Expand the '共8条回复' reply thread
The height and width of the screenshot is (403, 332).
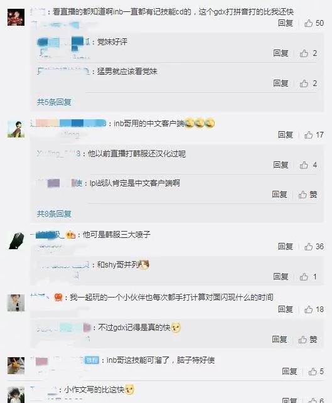[x=54, y=213]
